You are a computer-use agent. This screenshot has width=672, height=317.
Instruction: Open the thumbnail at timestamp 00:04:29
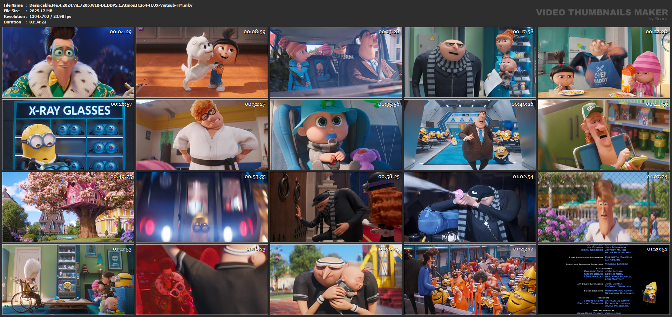pos(68,62)
